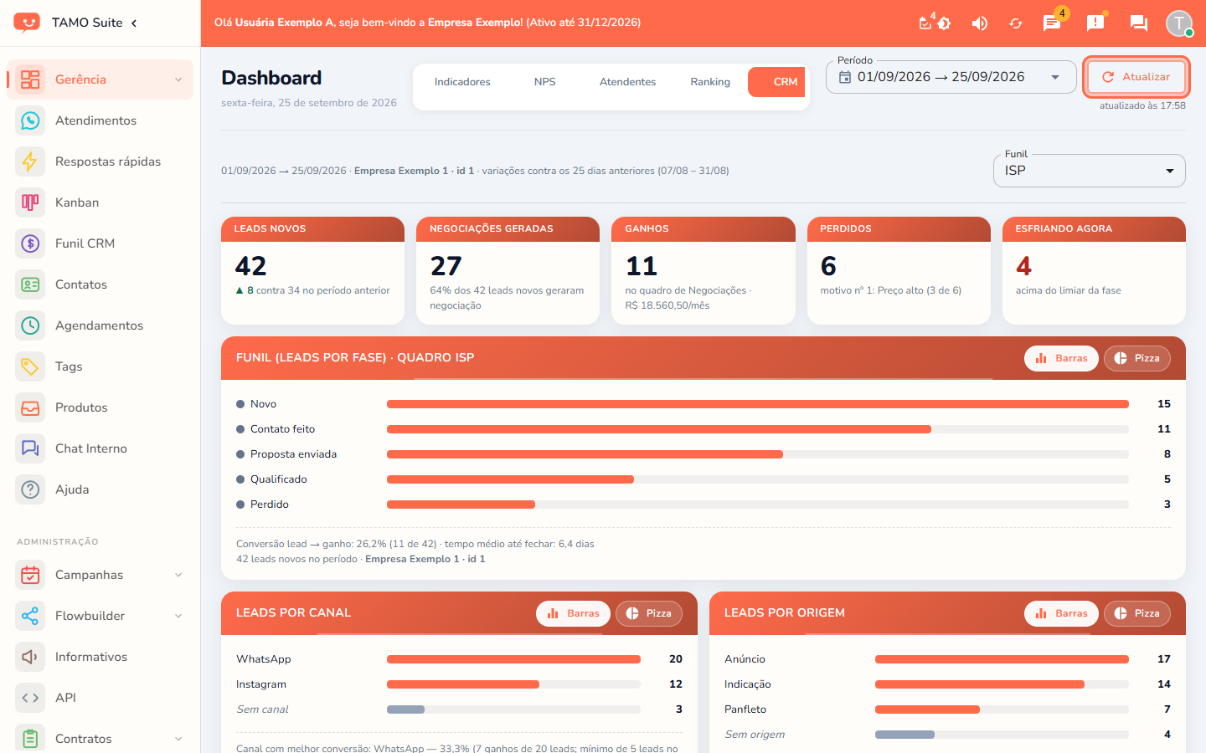1206x753 pixels.
Task: Go to Produtos
Action: click(100, 407)
